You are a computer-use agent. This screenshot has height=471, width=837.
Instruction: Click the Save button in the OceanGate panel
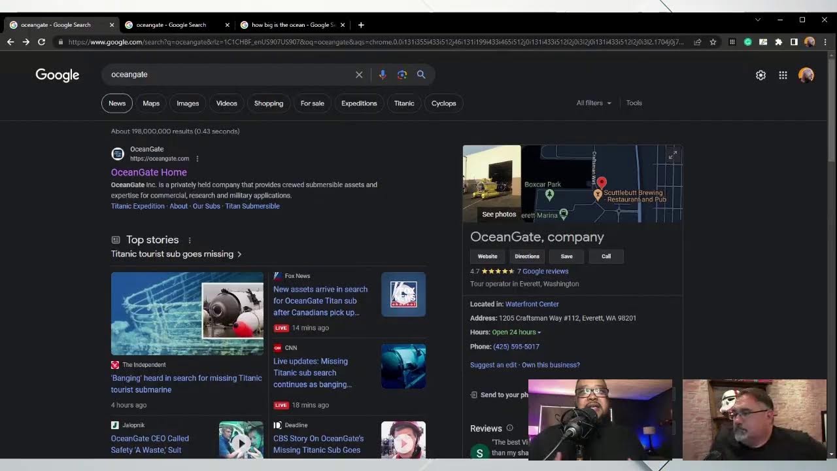tap(566, 256)
